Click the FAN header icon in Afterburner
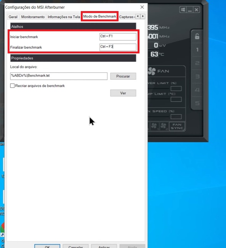 coord(152,71)
